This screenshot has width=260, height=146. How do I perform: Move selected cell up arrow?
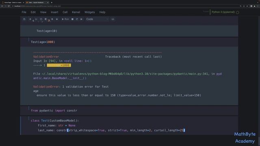click(x=52, y=19)
